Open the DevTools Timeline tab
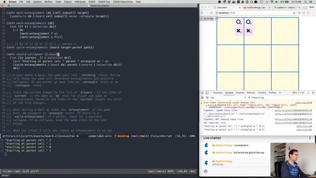316x178 pixels. (262, 93)
